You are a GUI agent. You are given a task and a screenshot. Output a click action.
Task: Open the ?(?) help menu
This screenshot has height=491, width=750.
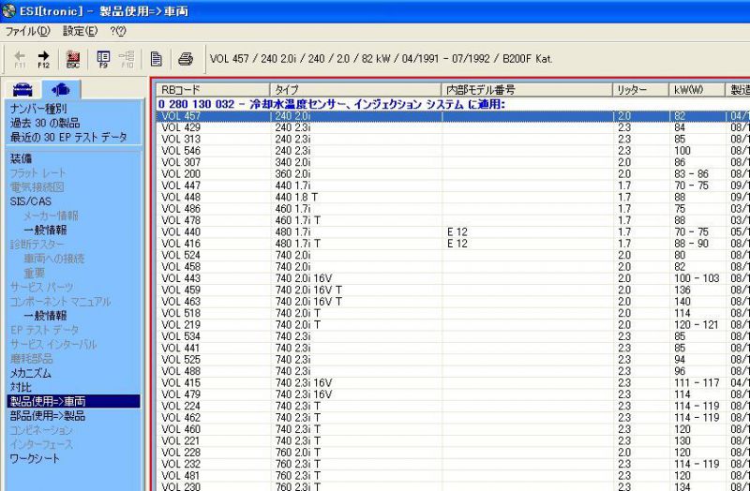tap(118, 31)
